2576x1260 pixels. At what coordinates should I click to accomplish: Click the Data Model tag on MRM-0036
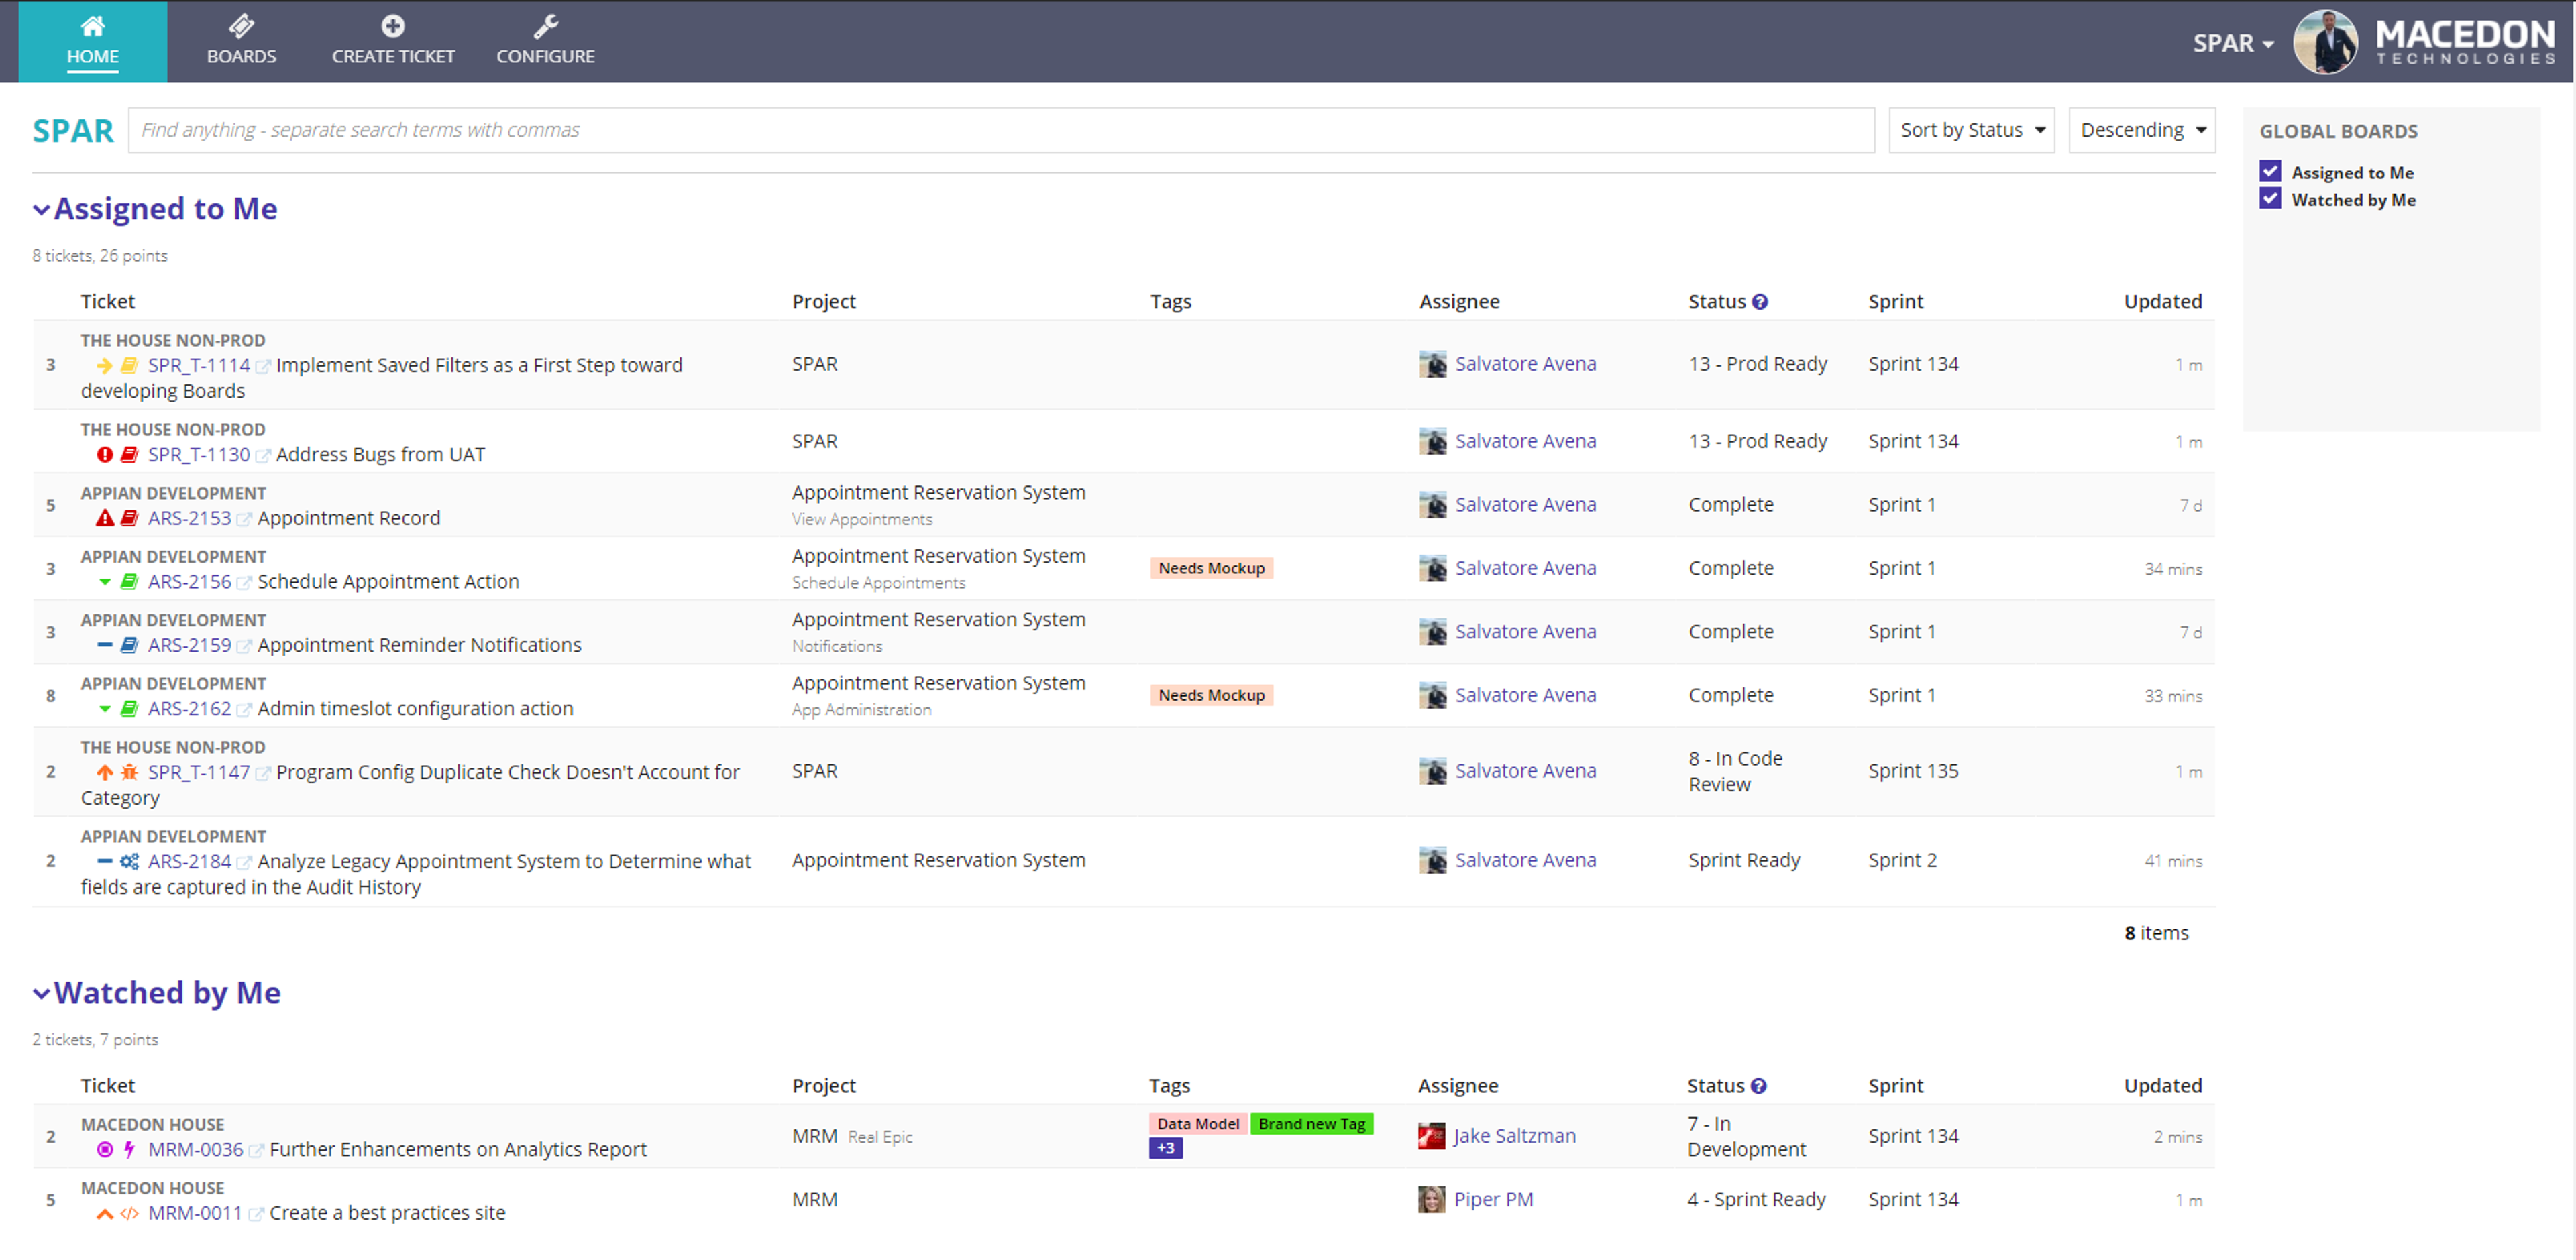(1197, 1124)
